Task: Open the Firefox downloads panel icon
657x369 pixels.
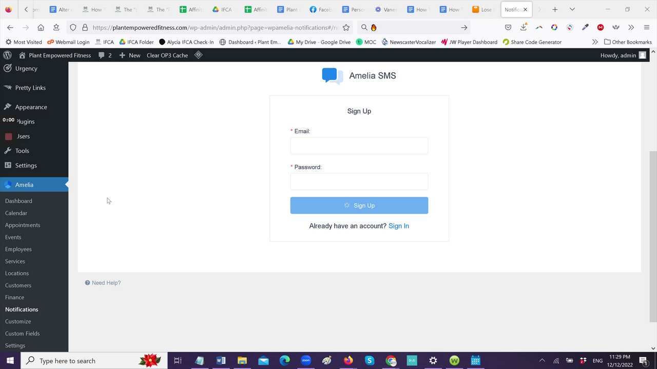Action: (x=523, y=28)
